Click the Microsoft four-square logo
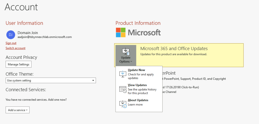Image resolution: width=259 pixels, height=124 pixels. point(121,33)
